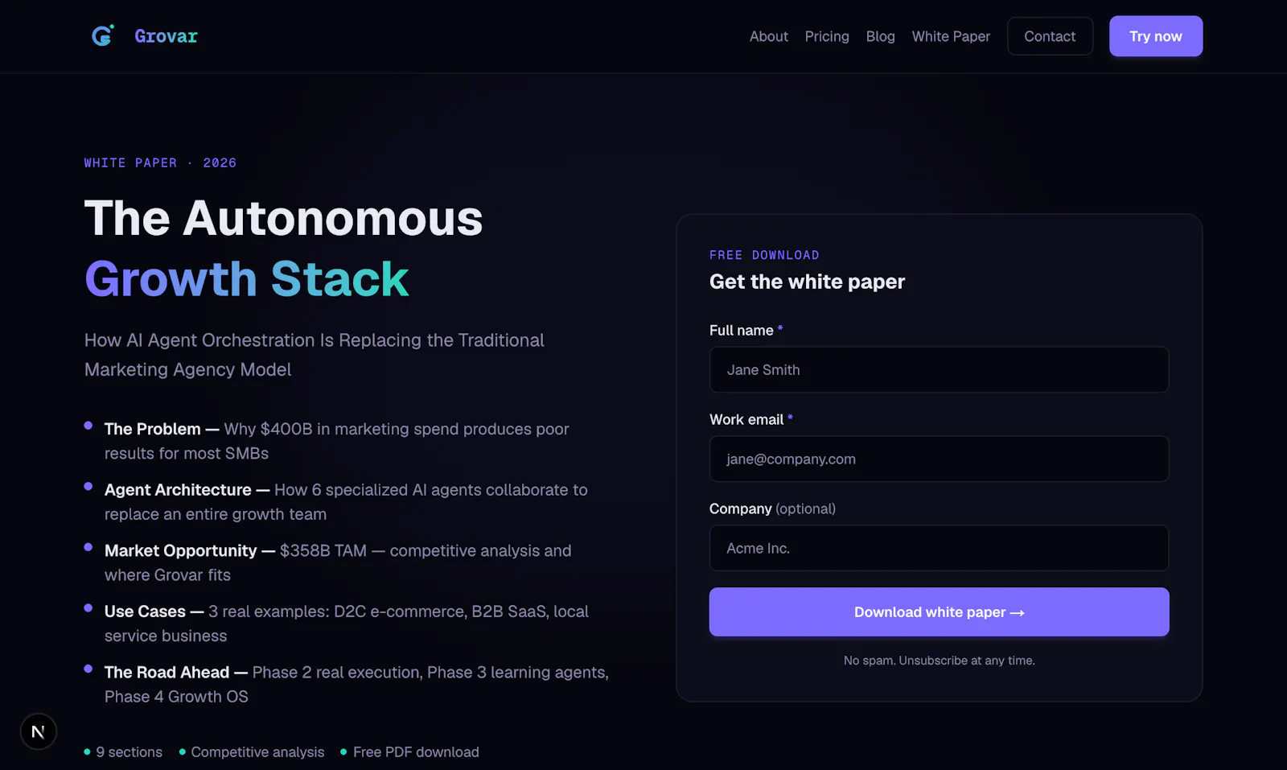
Task: Click the Contact button
Action: pos(1050,36)
